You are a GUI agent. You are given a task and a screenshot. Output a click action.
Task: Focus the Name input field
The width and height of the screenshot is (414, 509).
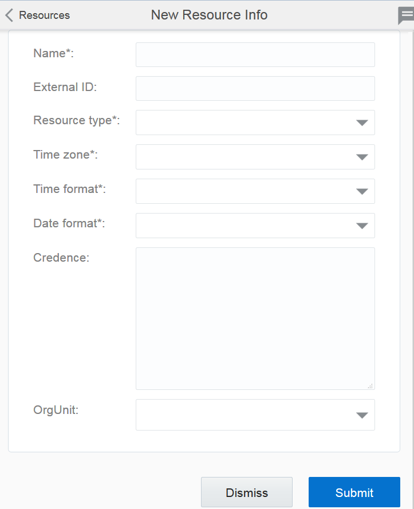click(255, 54)
